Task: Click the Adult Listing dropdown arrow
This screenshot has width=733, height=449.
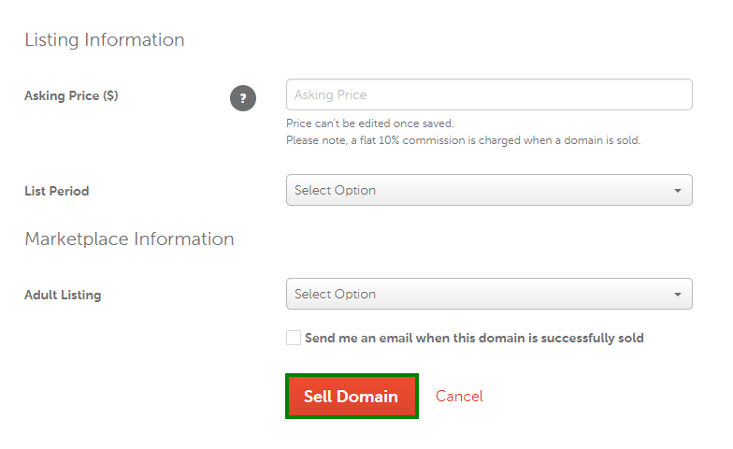Action: point(677,294)
